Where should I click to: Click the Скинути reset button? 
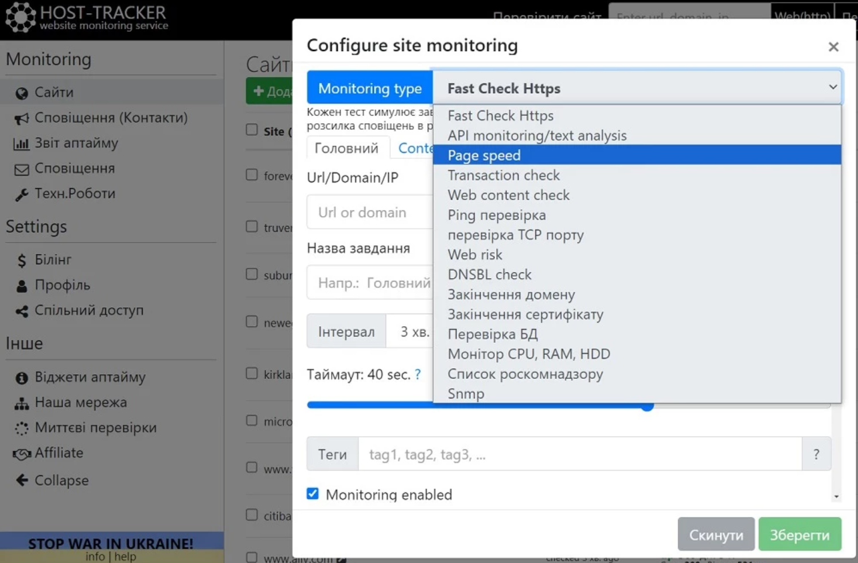click(716, 534)
